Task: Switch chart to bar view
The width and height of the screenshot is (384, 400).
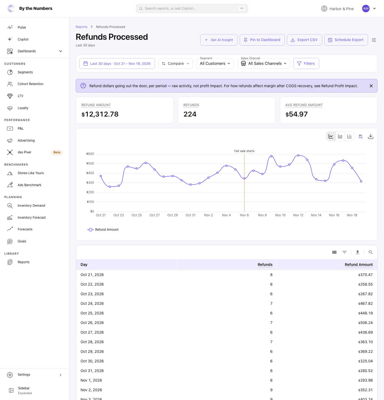Action: click(350, 136)
